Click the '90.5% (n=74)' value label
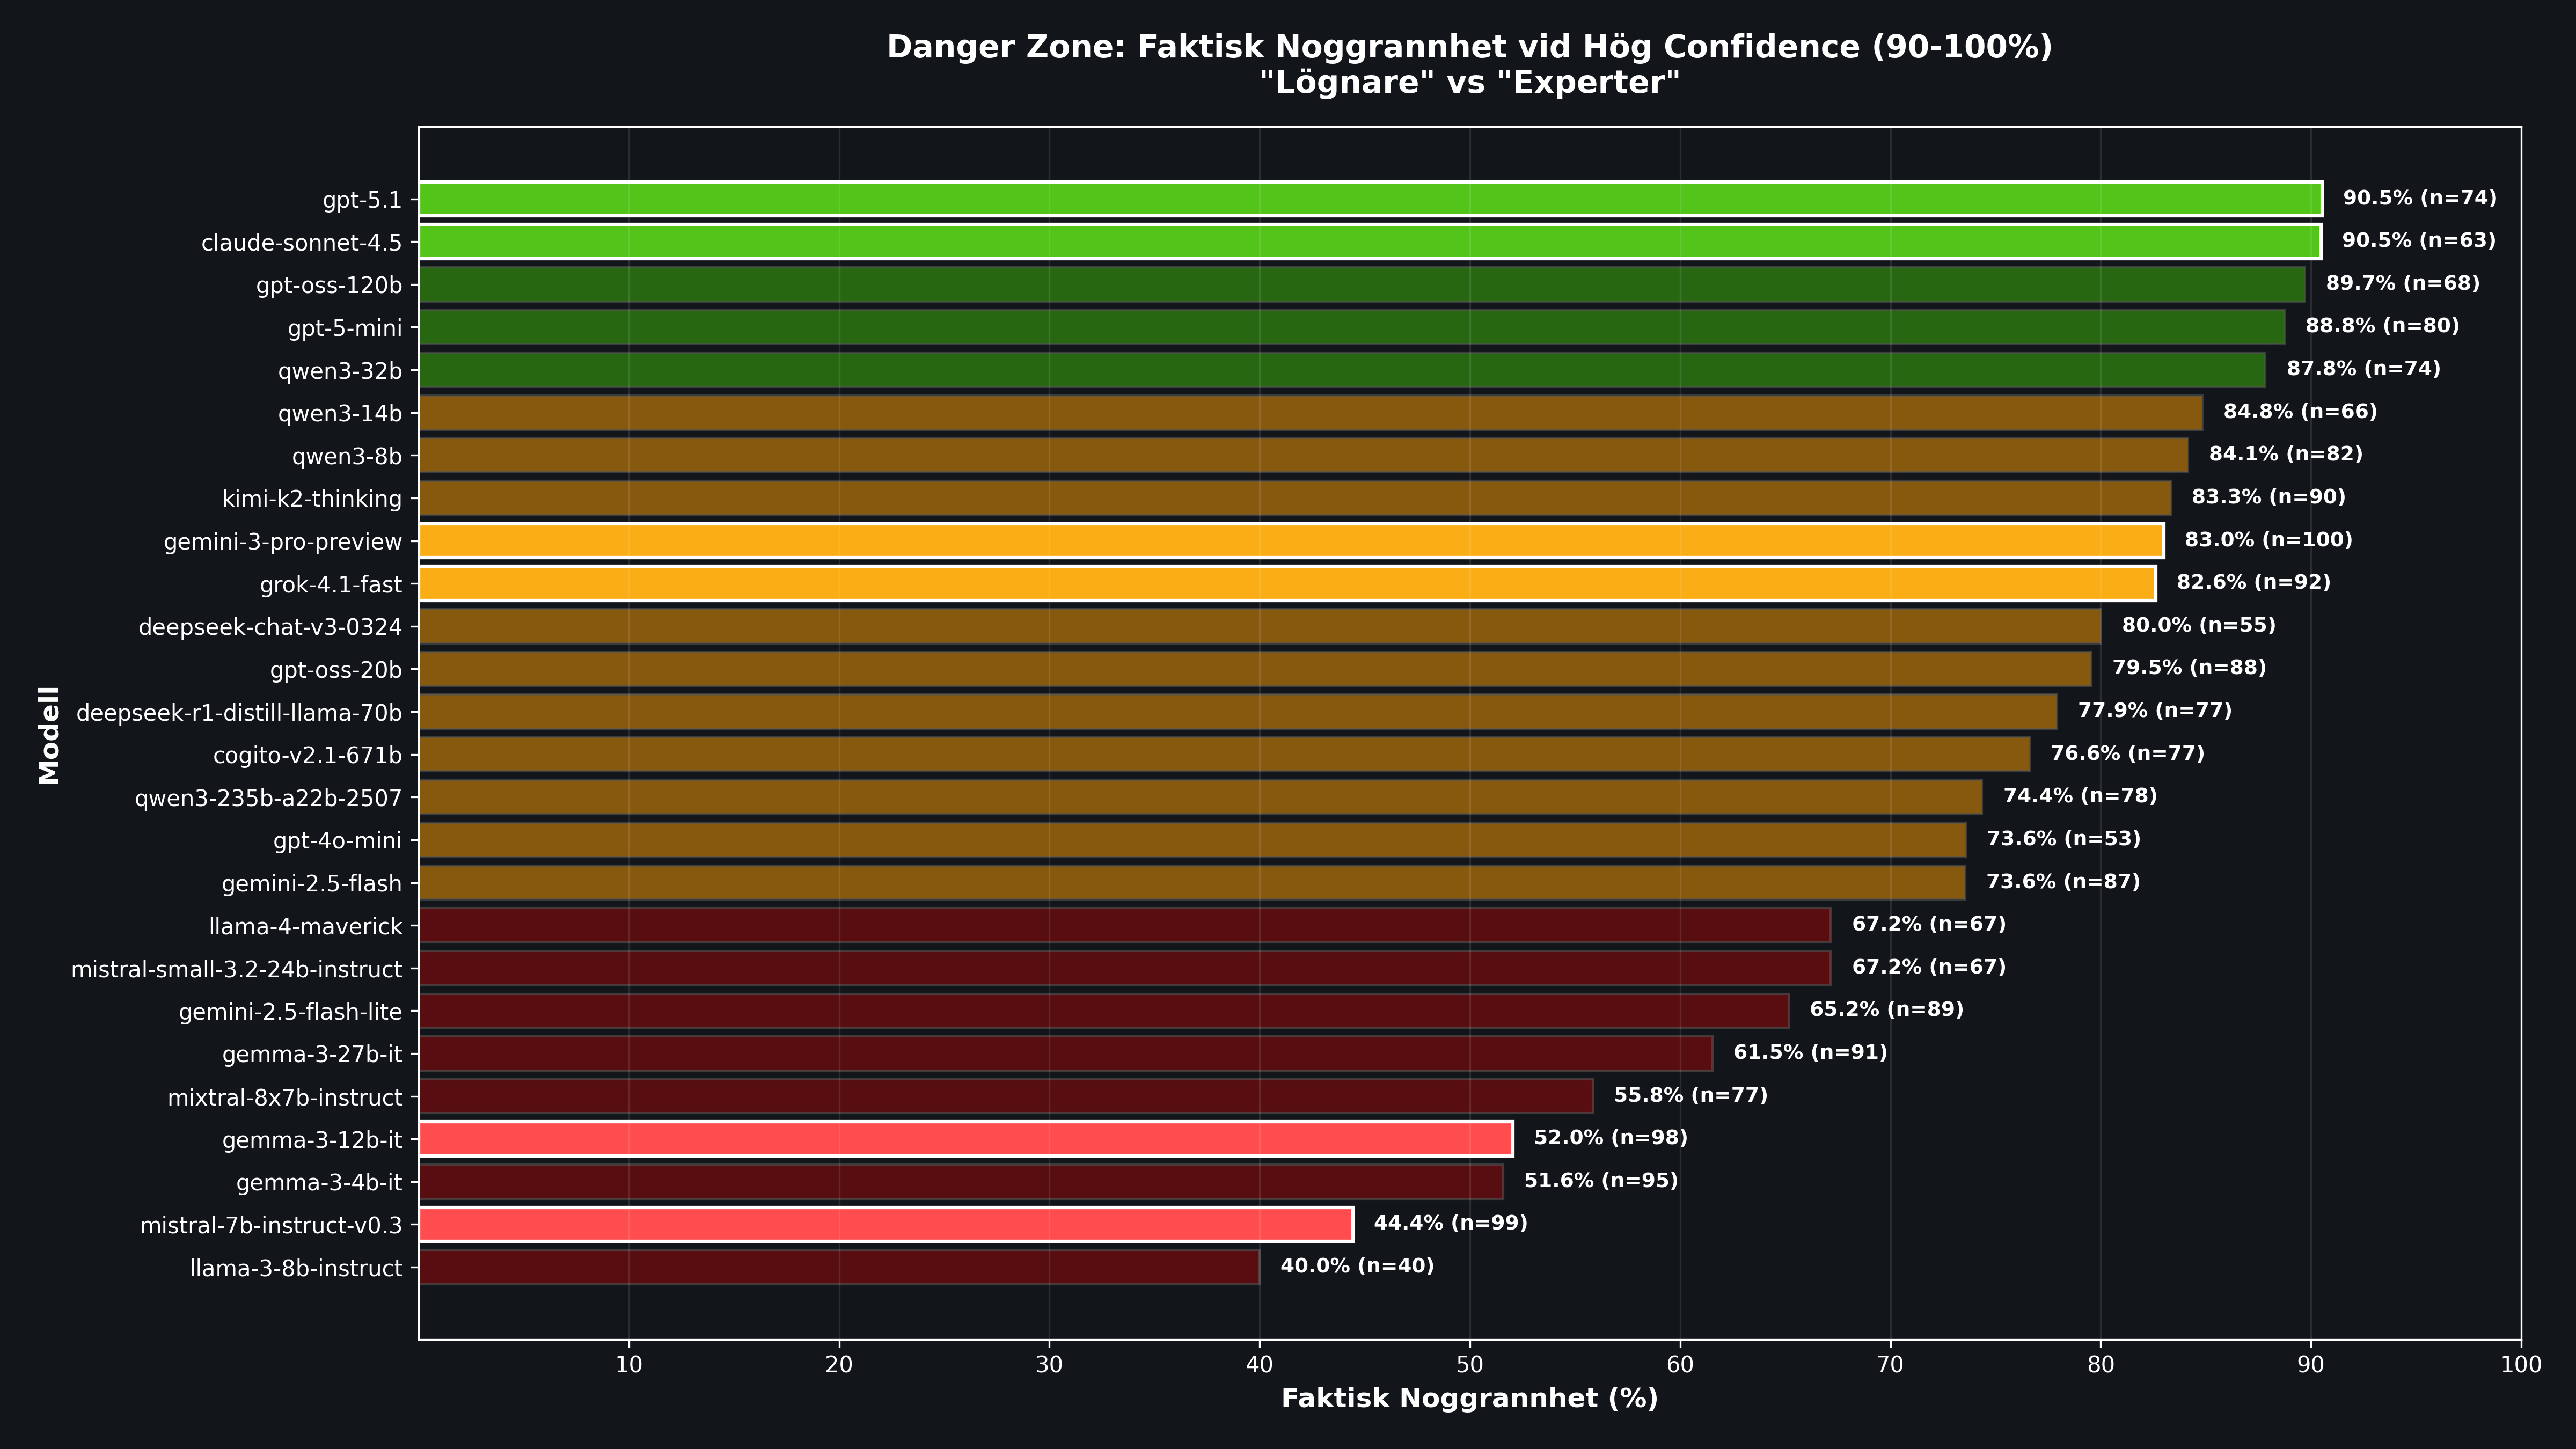 [2419, 198]
